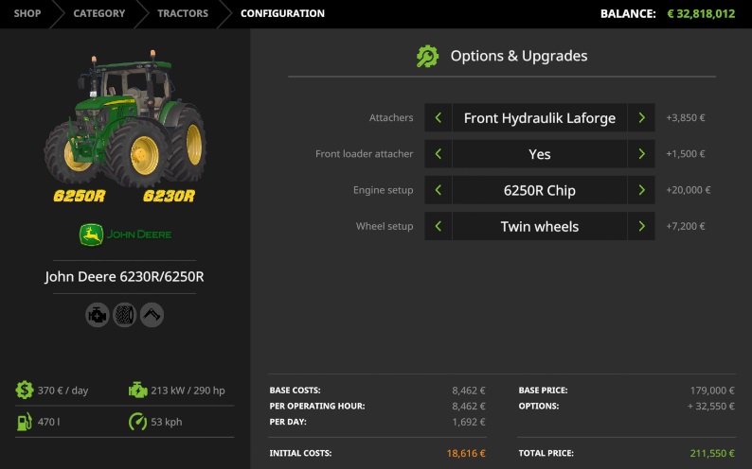Click the engine configuration icon under tractor name
The height and width of the screenshot is (469, 752).
point(98,315)
